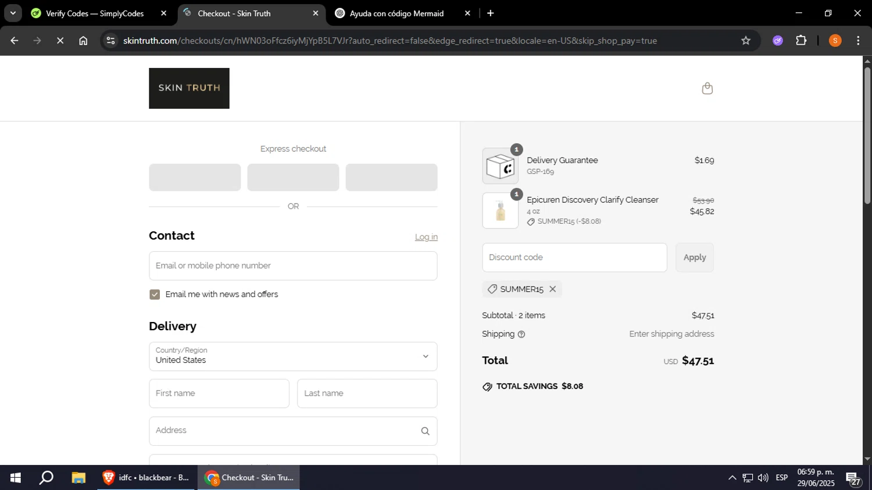Click the third express checkout button
The image size is (872, 490).
[x=391, y=177]
